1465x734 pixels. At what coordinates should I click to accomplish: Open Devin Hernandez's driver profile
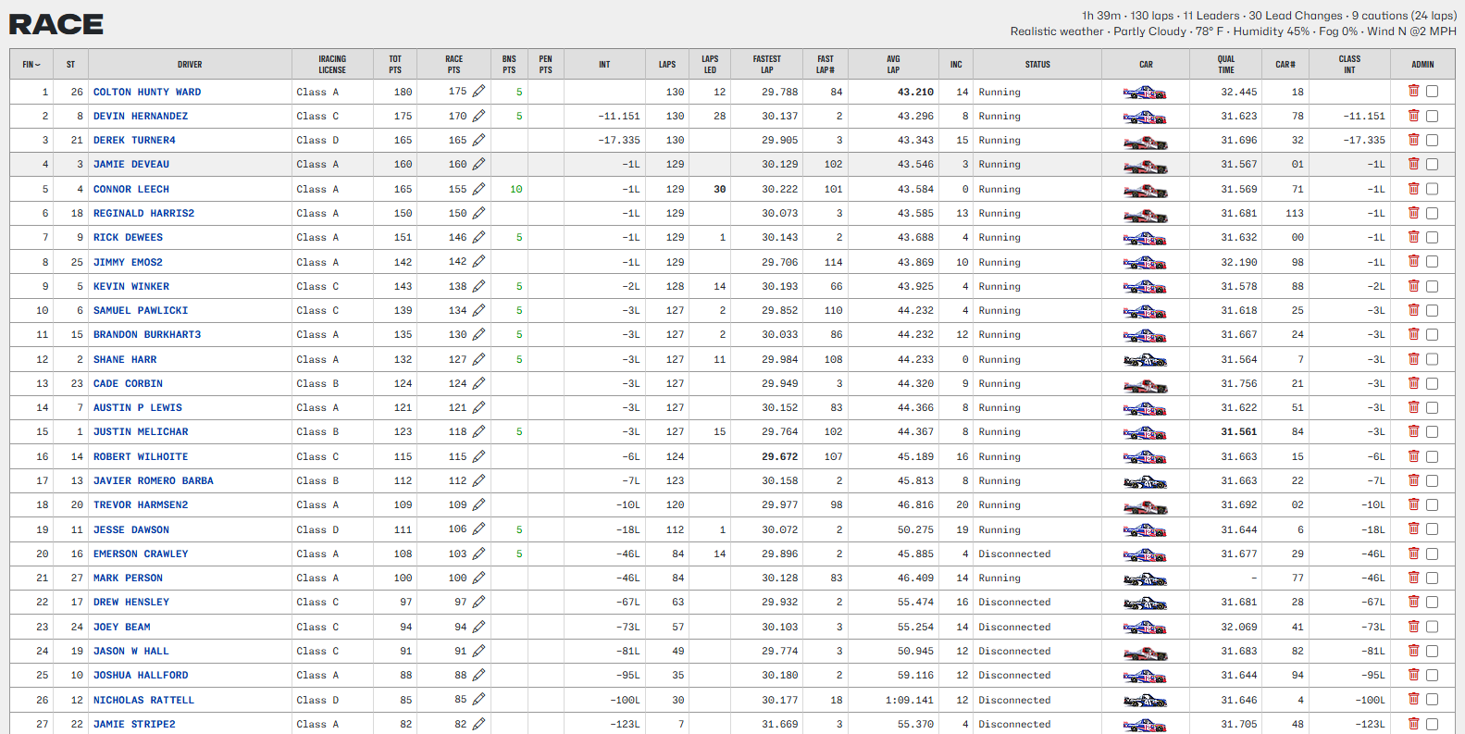pos(141,116)
